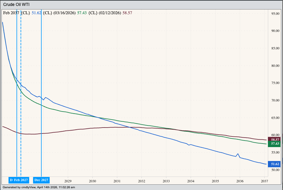Select the green 57.43 price tag
Viewport: 283px width, 190px height.
click(x=275, y=144)
